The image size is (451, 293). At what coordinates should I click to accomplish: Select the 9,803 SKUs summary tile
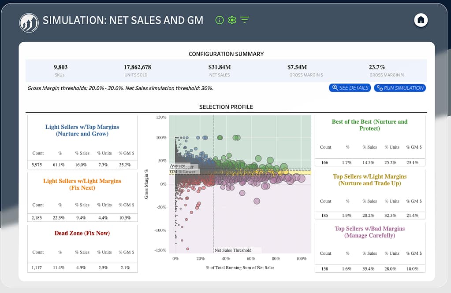pos(60,70)
